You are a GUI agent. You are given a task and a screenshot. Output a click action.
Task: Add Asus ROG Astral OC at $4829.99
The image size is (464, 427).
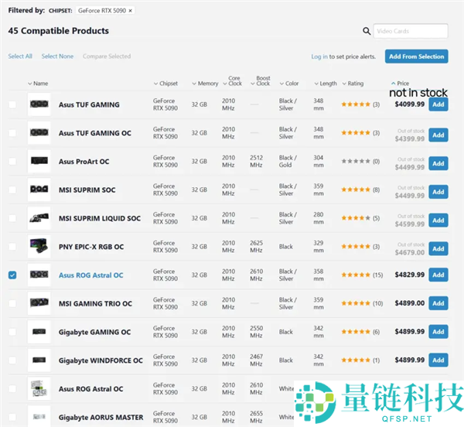438,275
